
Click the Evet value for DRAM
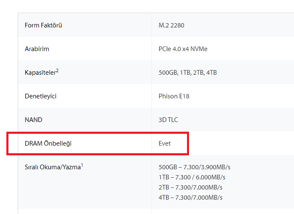point(165,144)
